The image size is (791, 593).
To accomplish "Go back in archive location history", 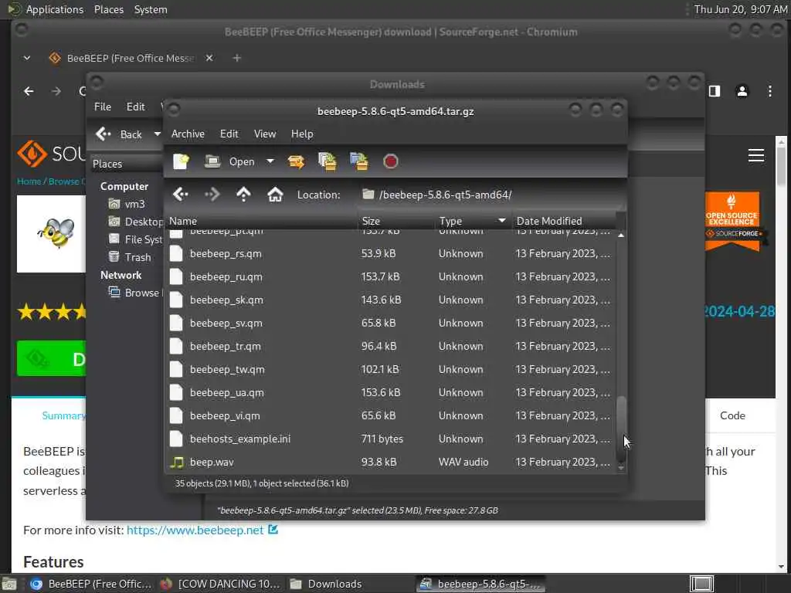I will click(x=181, y=194).
